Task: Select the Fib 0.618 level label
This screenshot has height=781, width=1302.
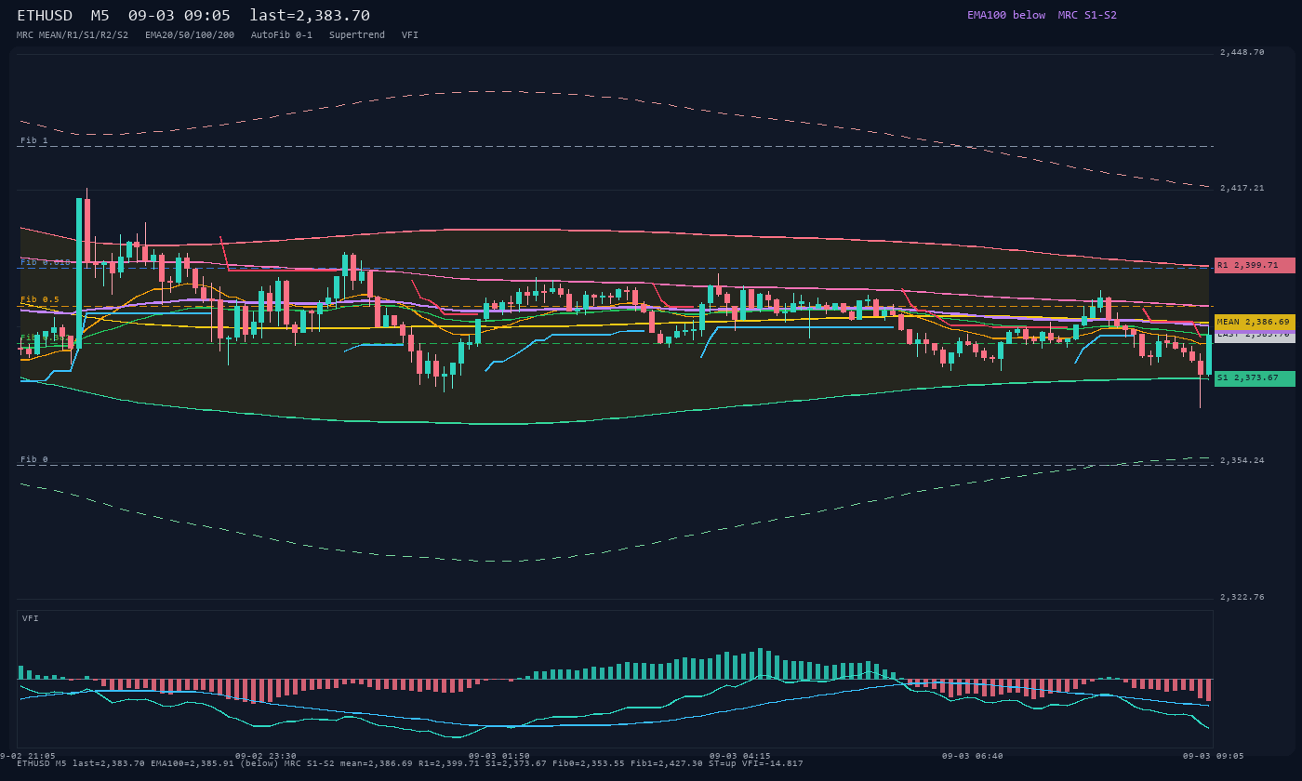Action: (x=46, y=262)
